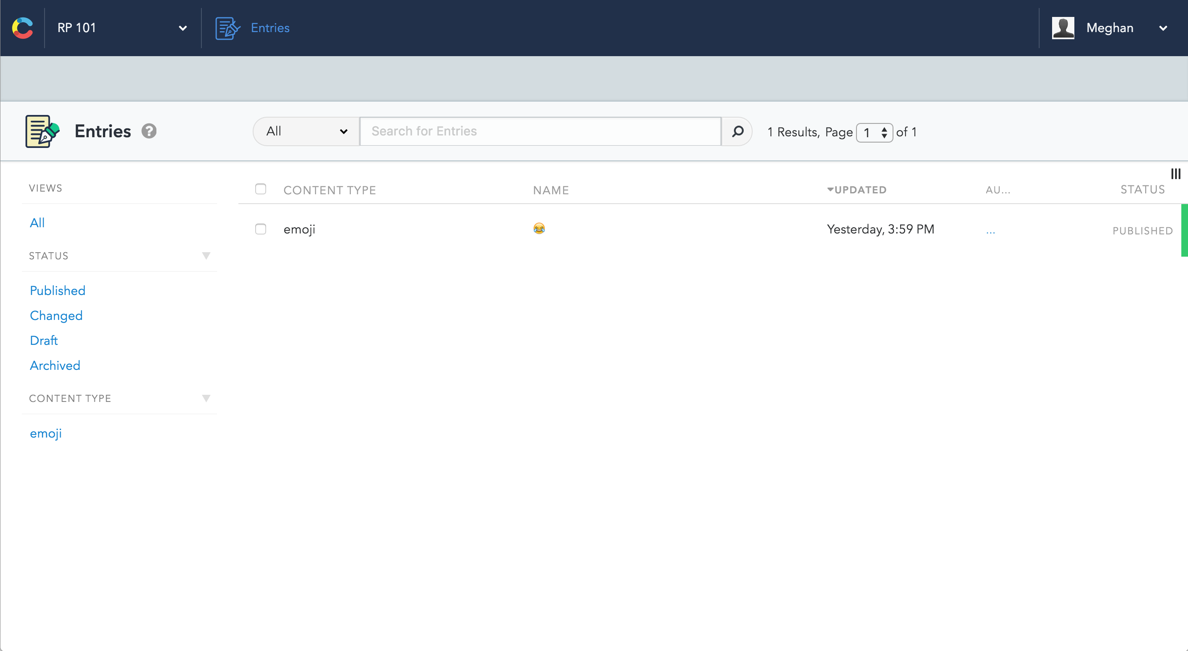Open the Meghan user menu chevron
Screen dimensions: 1188x651
(1163, 28)
